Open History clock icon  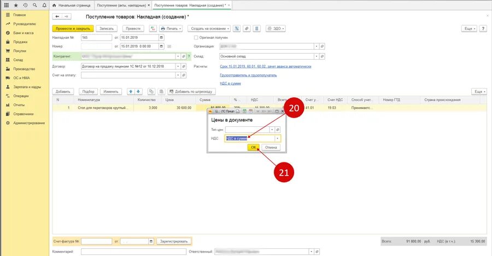25,5
